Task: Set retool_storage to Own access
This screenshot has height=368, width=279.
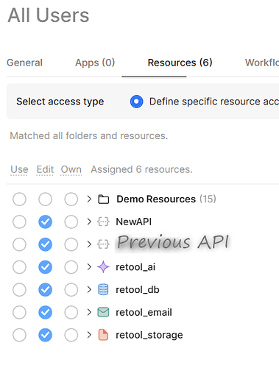Action: 71,335
